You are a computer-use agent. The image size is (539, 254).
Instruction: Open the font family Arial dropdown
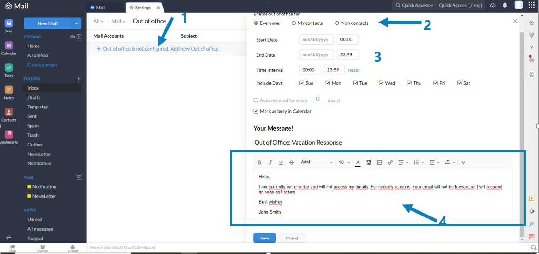(317, 162)
